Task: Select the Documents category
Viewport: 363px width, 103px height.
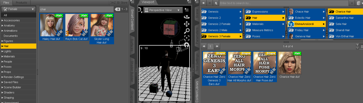Action: click(18, 36)
